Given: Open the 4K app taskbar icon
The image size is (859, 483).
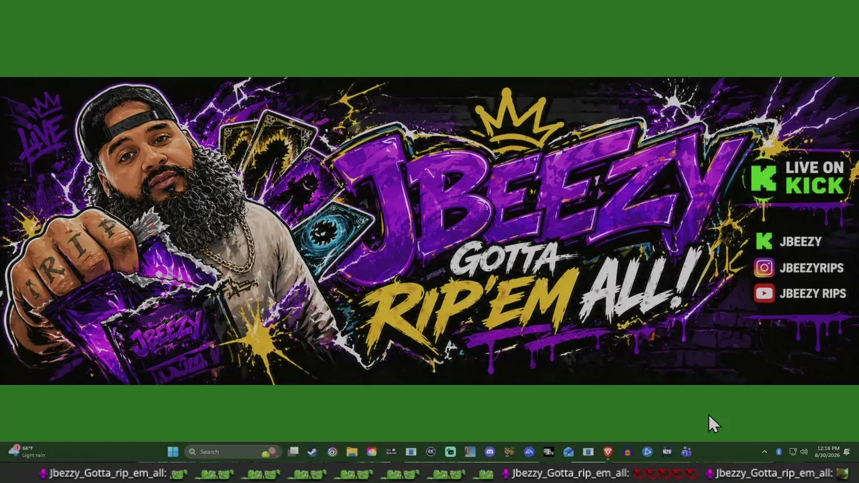Looking at the screenshot, I should click(431, 452).
